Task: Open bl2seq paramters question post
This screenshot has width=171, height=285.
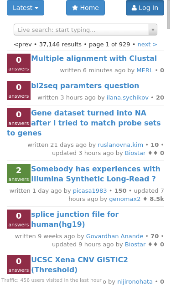Action: pos(85,85)
